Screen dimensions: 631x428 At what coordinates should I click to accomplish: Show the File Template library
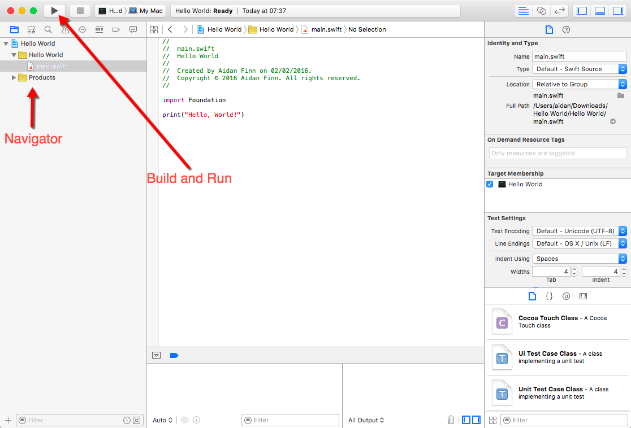(x=532, y=296)
